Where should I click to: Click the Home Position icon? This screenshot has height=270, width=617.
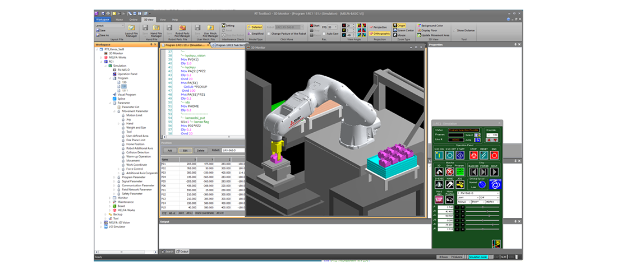[449, 199]
